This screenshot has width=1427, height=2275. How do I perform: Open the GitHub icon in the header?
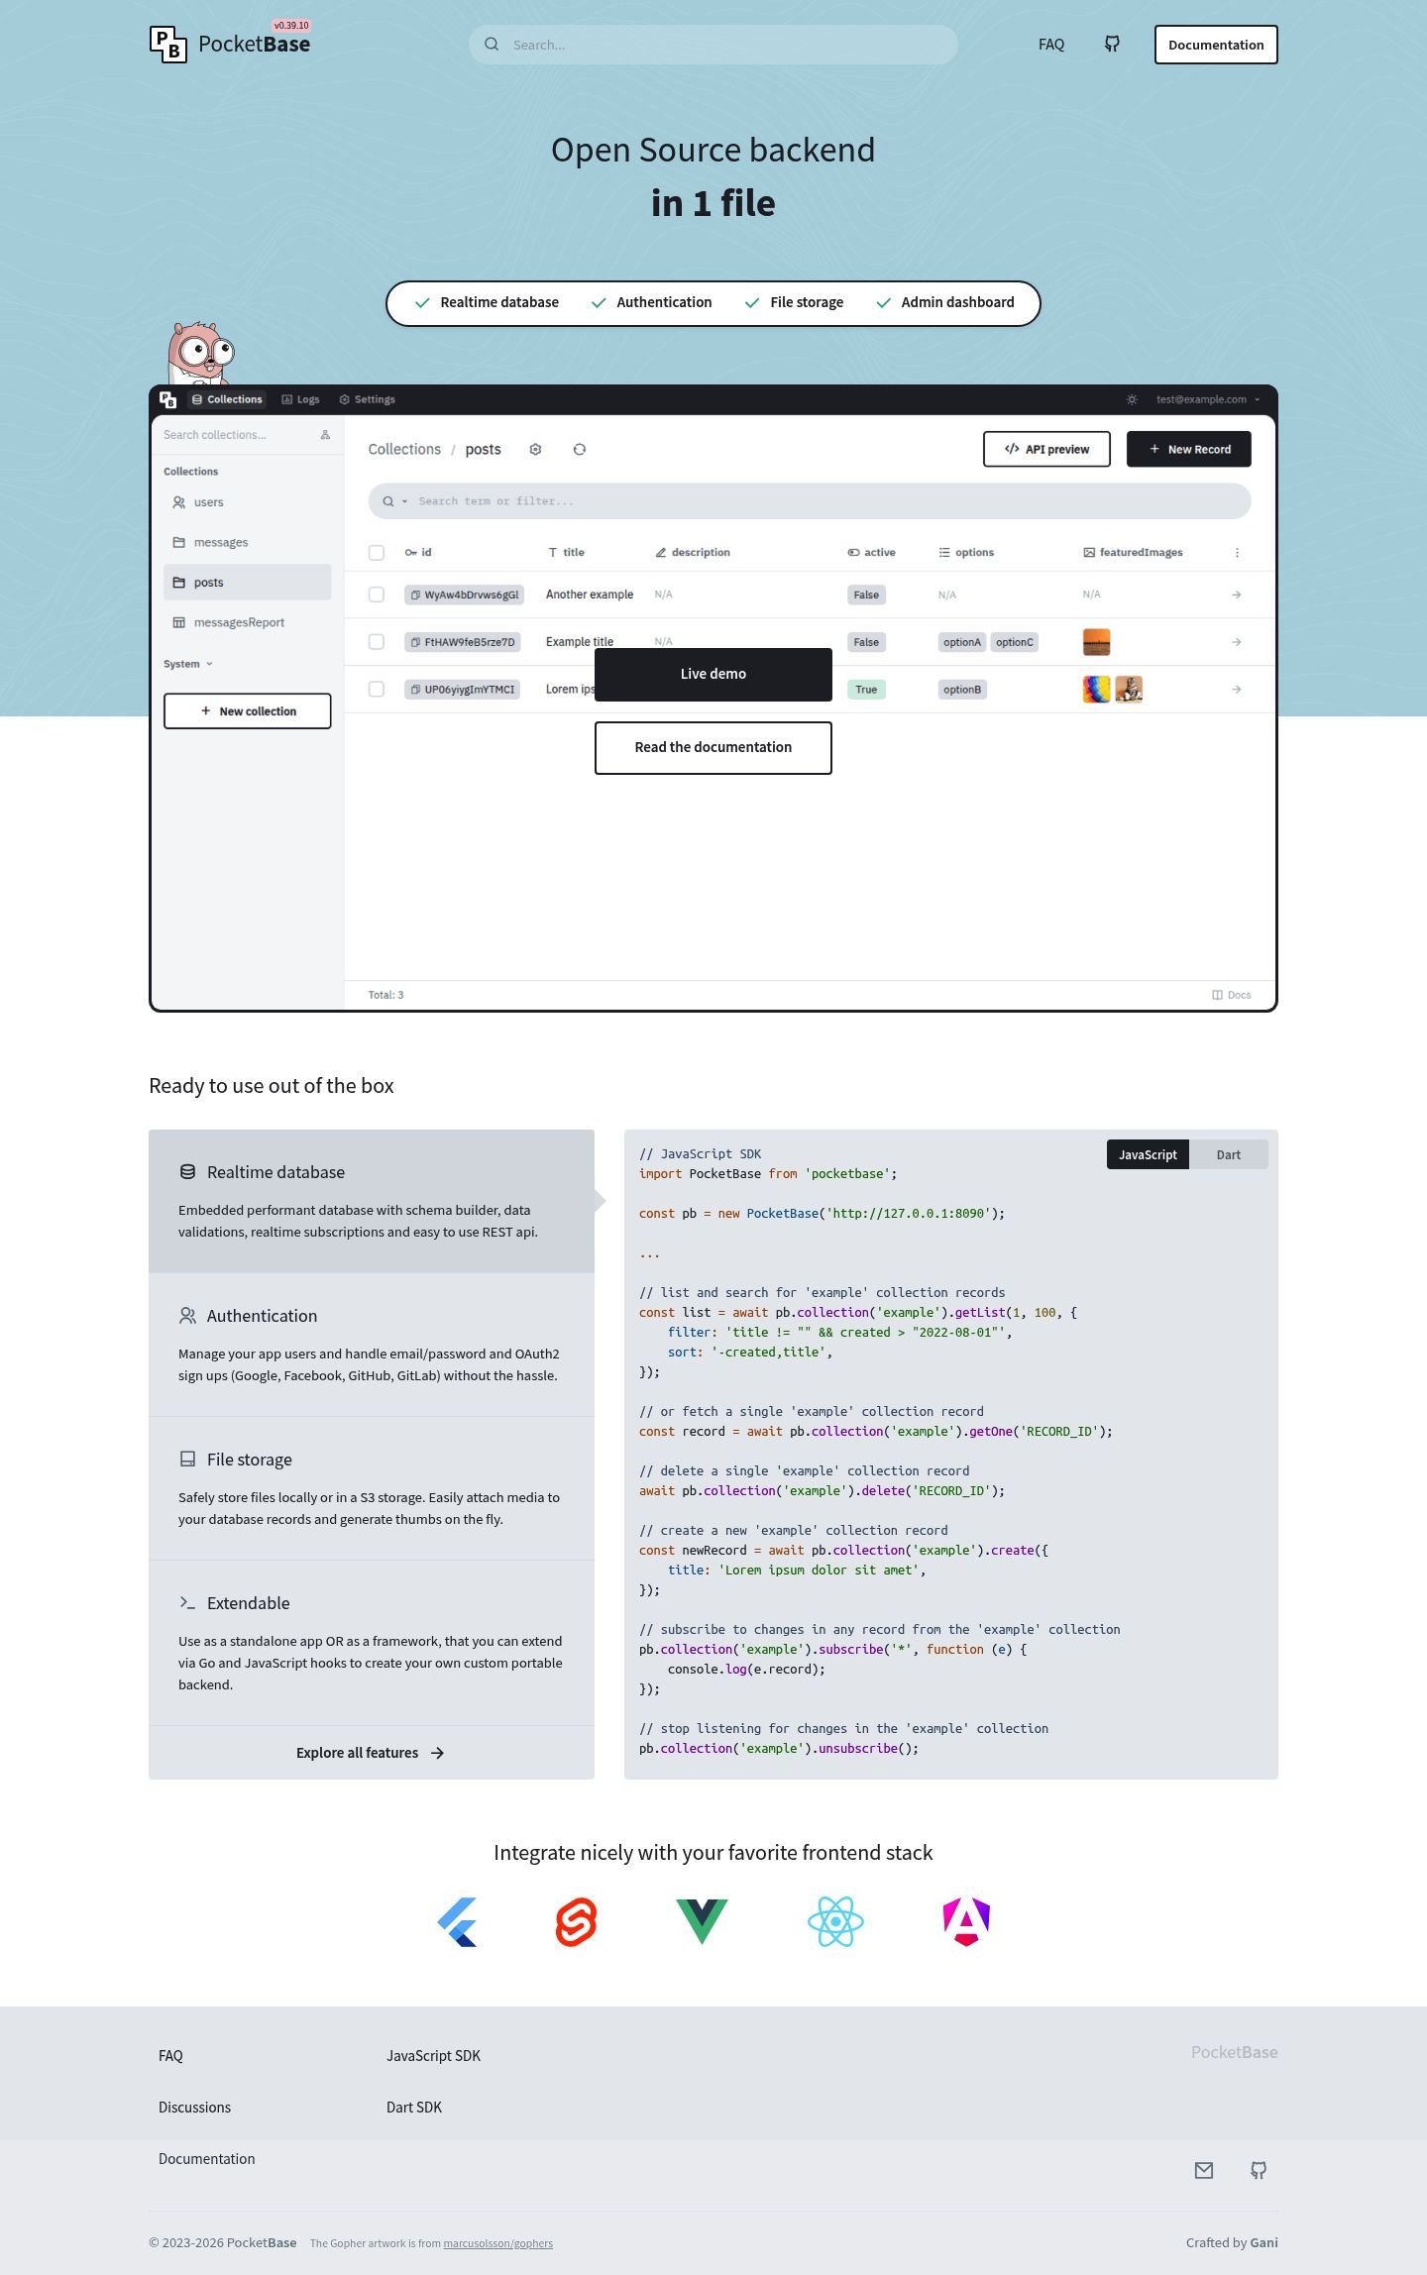(1112, 45)
